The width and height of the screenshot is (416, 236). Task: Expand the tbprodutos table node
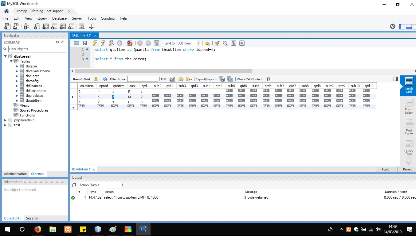17,96
